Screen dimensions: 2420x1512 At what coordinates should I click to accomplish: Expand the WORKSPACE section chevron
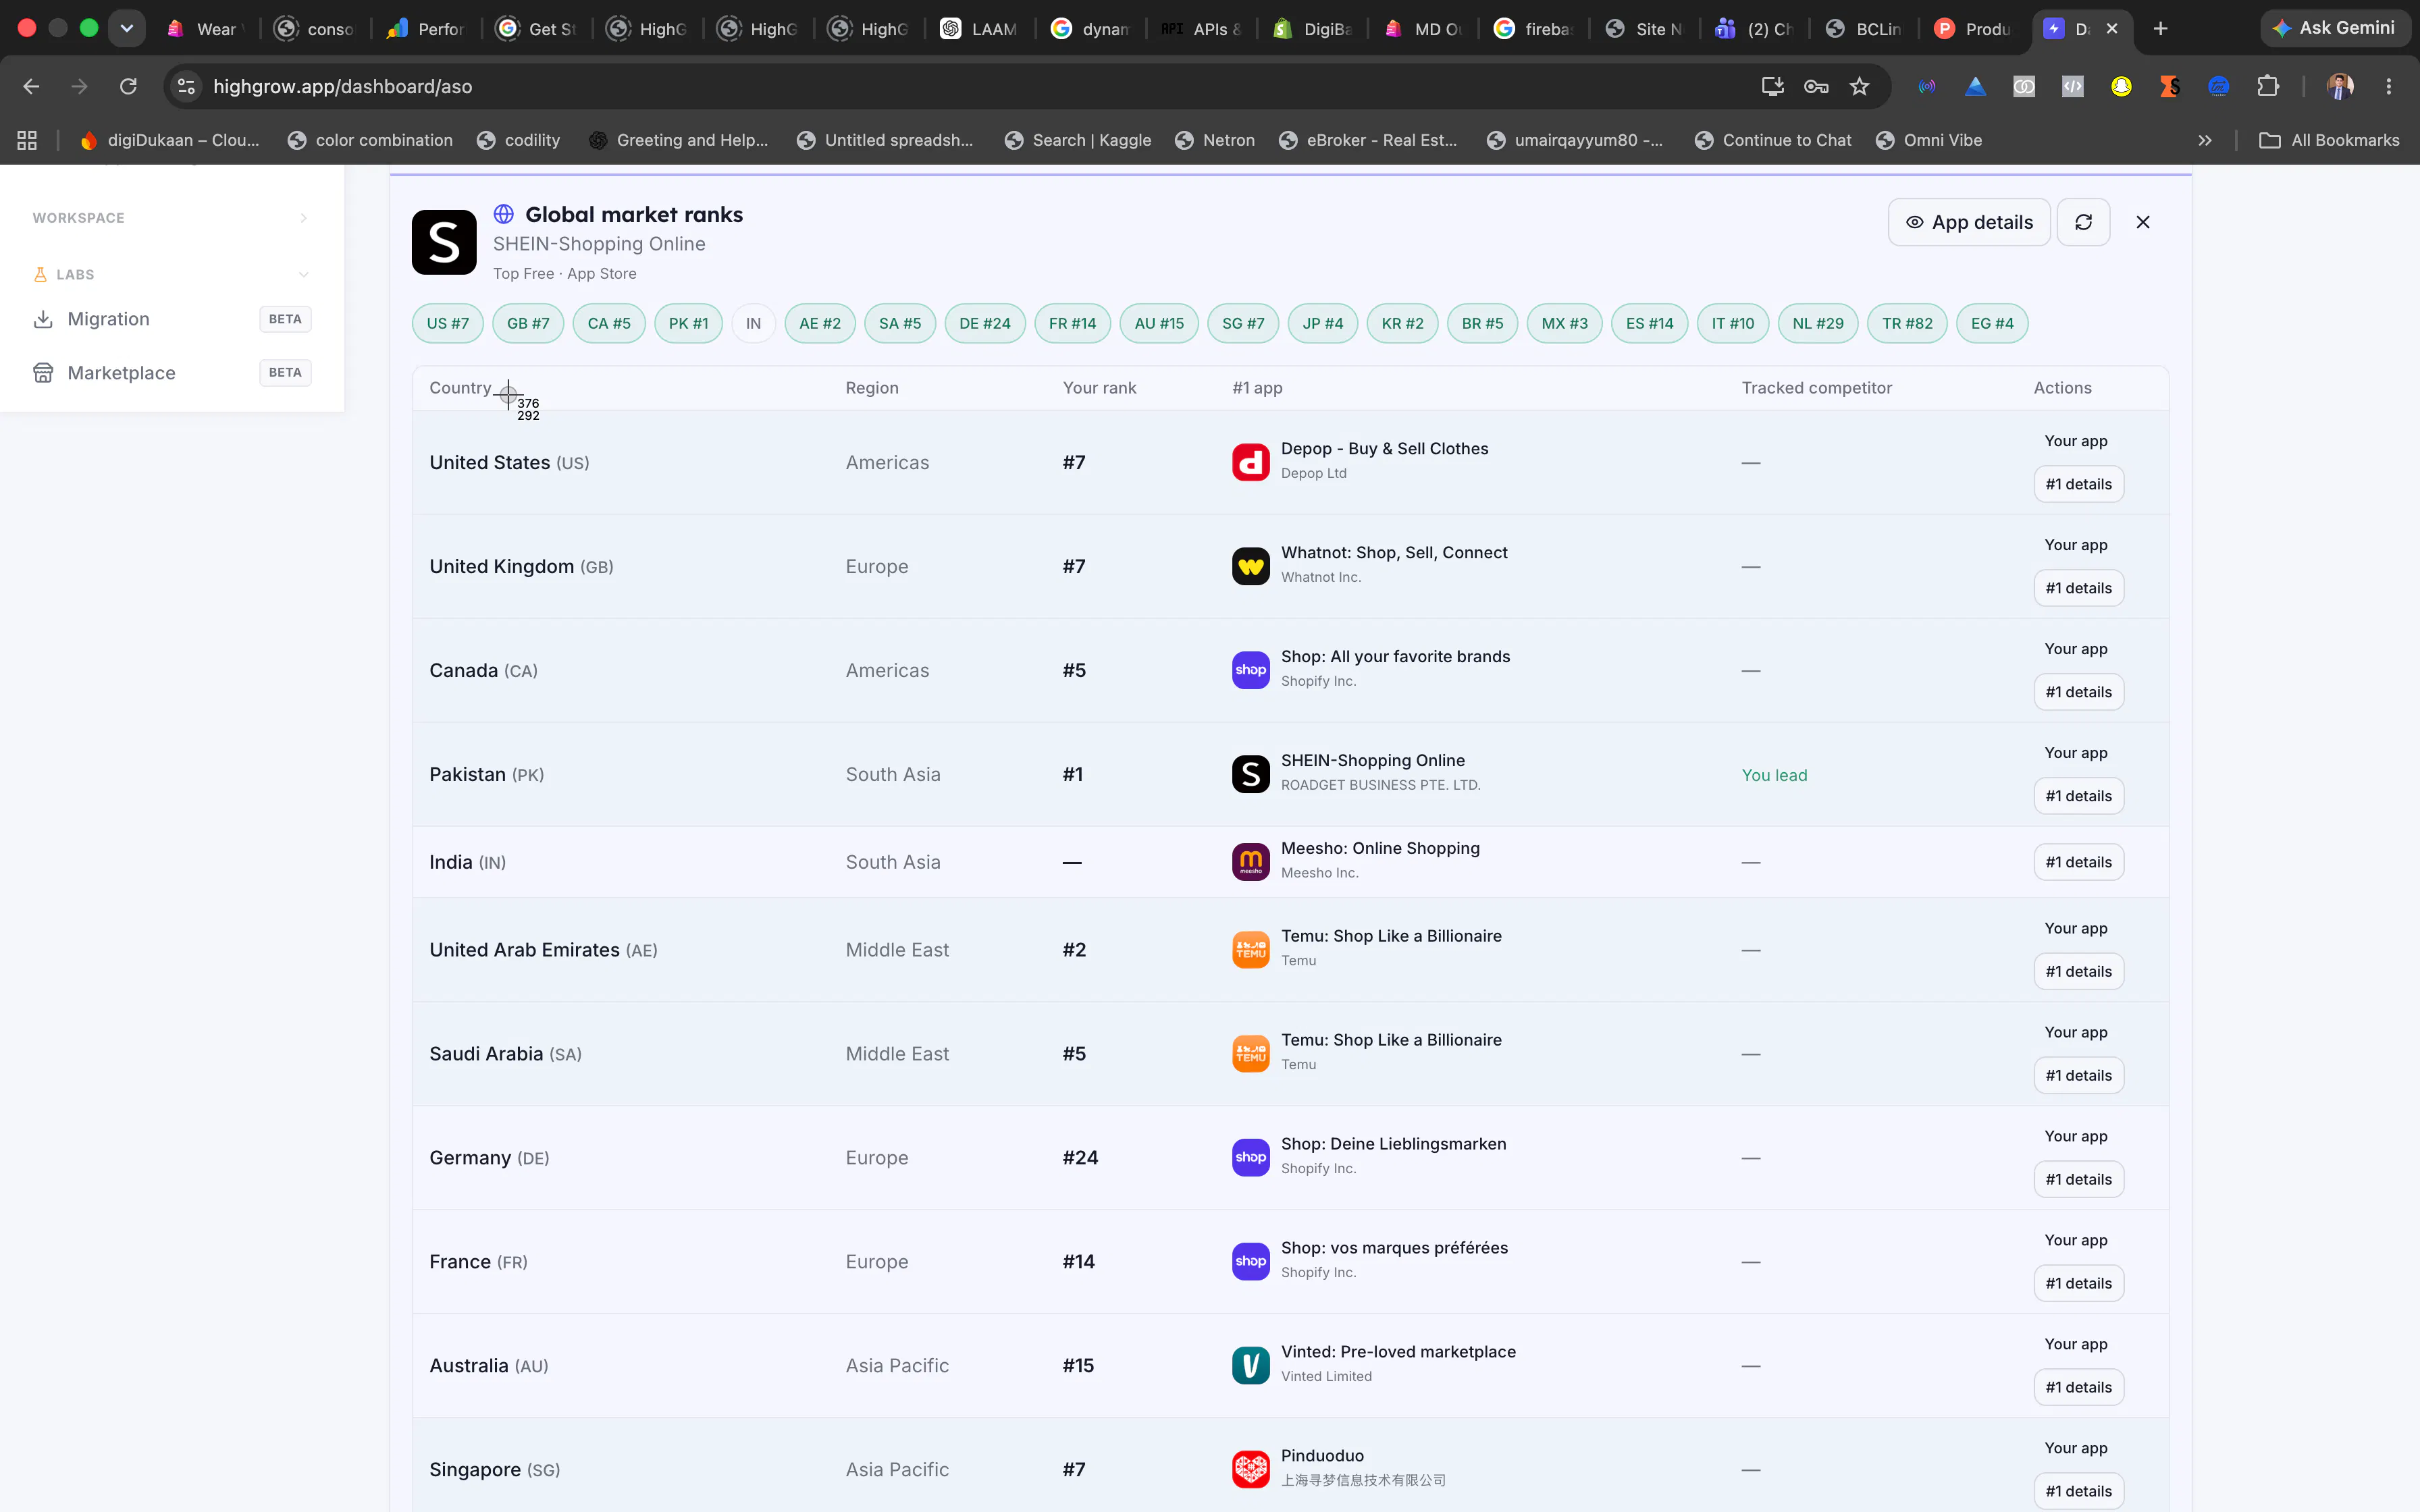304,218
